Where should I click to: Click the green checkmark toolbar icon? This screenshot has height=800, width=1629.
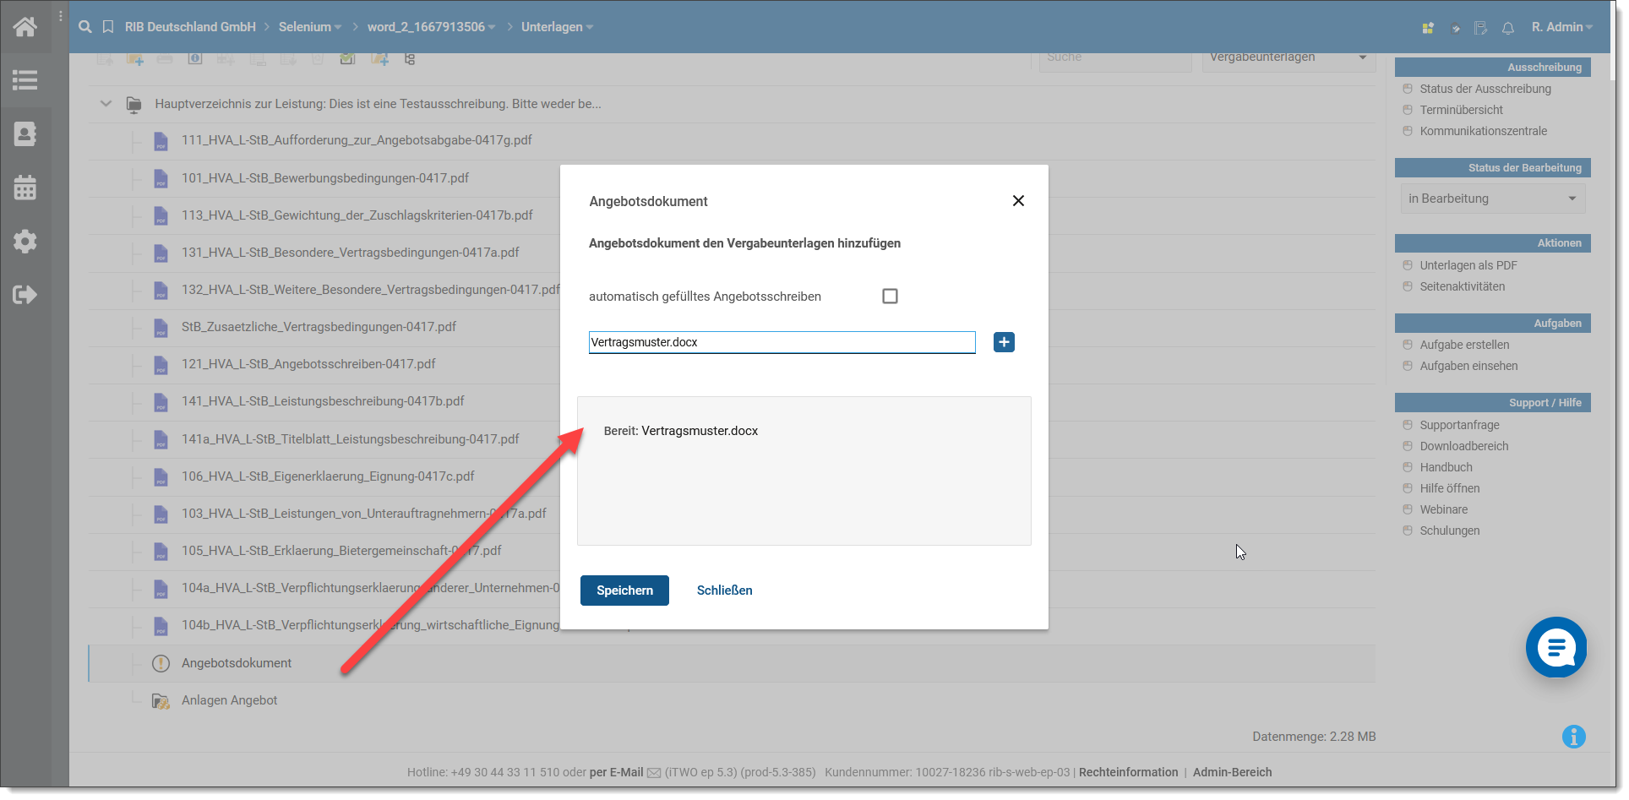[x=347, y=58]
